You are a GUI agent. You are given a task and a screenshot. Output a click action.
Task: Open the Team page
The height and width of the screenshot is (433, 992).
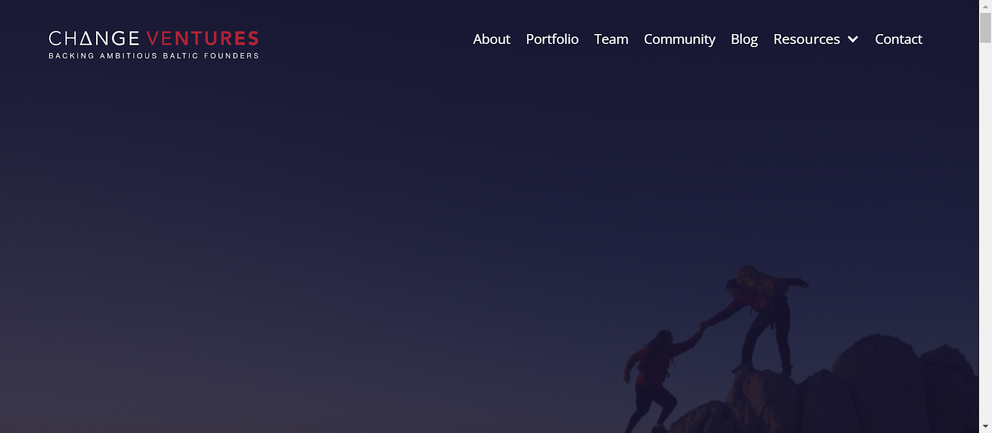click(611, 39)
